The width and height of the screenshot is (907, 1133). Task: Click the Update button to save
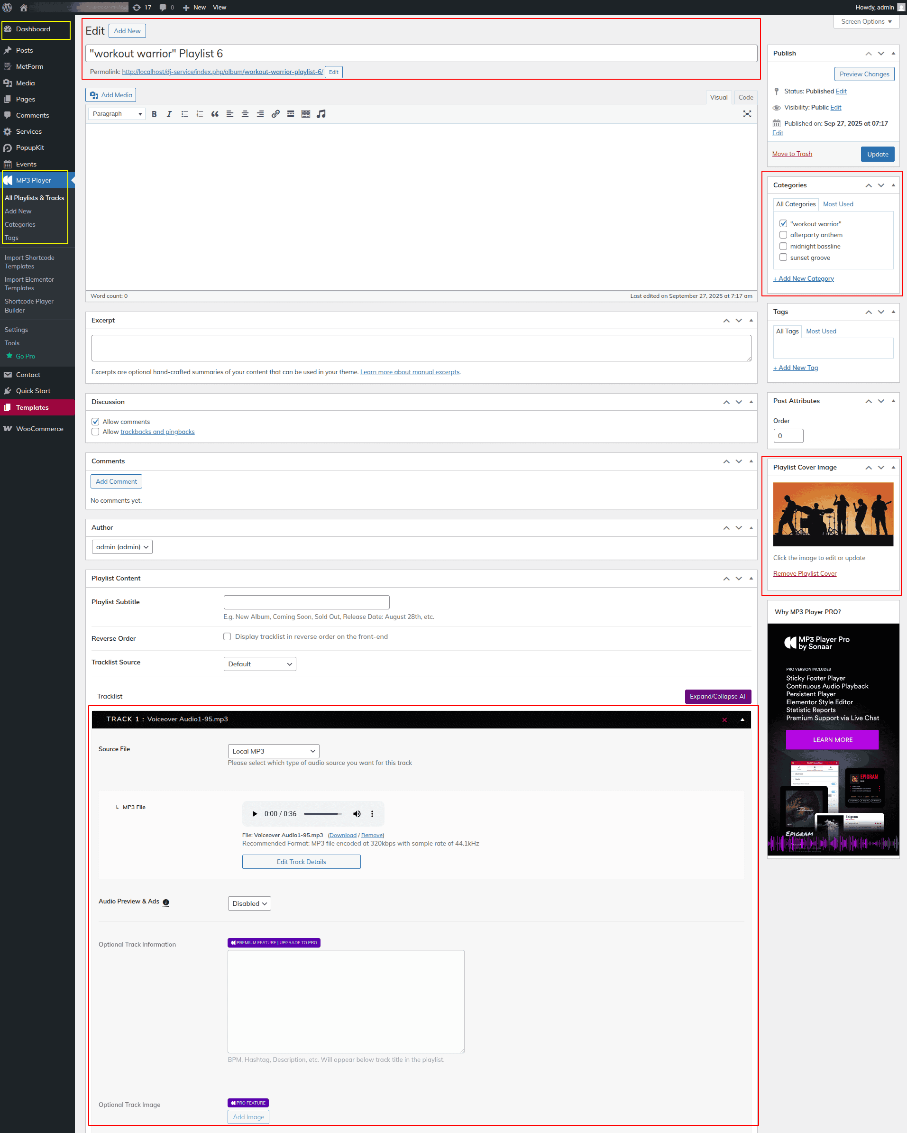click(x=877, y=154)
